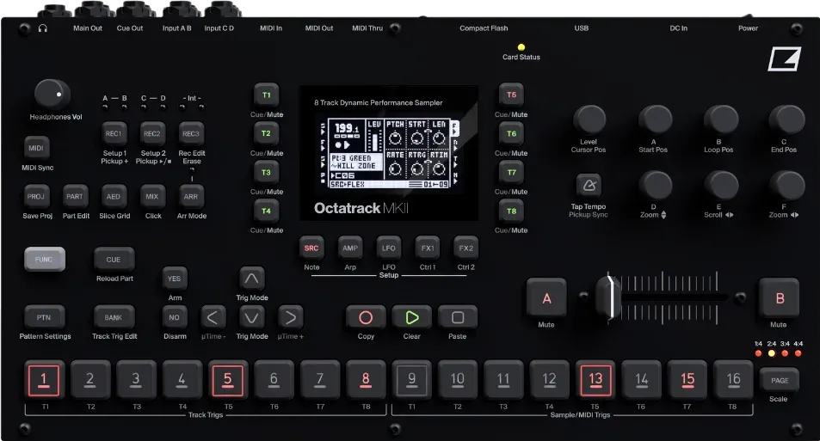Click knob A Start Pos

tap(655, 119)
